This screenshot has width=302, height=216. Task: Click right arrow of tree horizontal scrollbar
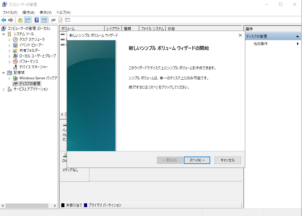[x=55, y=206]
